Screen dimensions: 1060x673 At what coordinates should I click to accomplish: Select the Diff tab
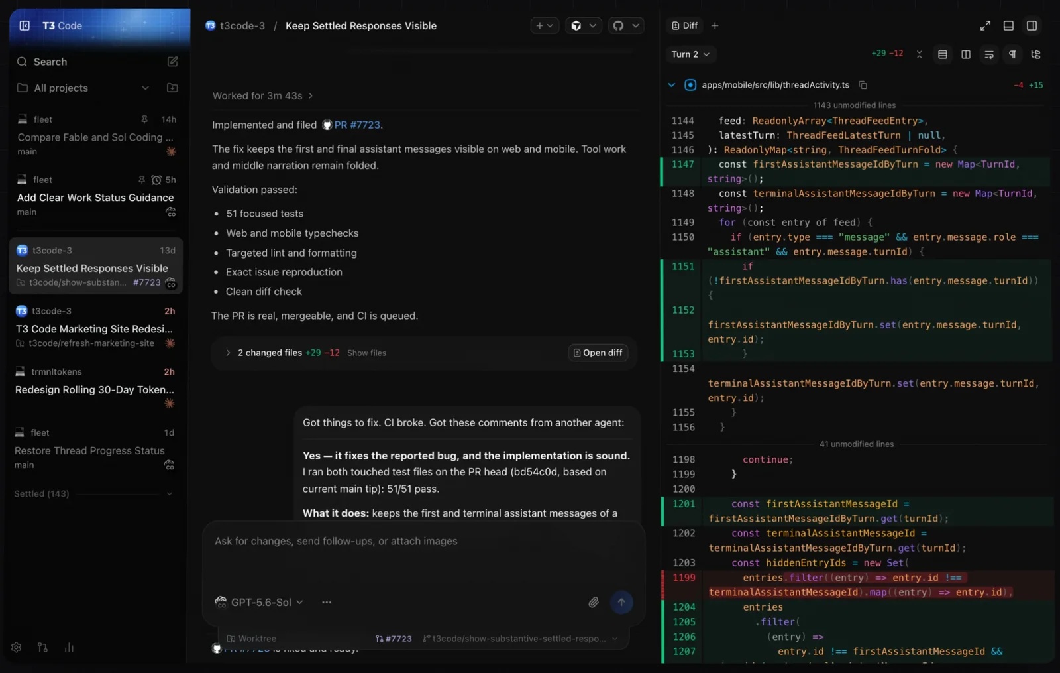684,25
